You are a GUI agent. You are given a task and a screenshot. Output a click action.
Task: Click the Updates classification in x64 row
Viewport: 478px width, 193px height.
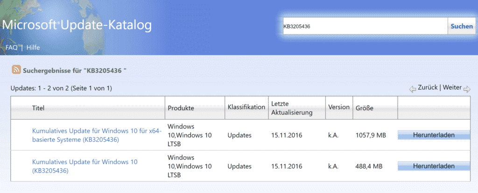pos(239,135)
